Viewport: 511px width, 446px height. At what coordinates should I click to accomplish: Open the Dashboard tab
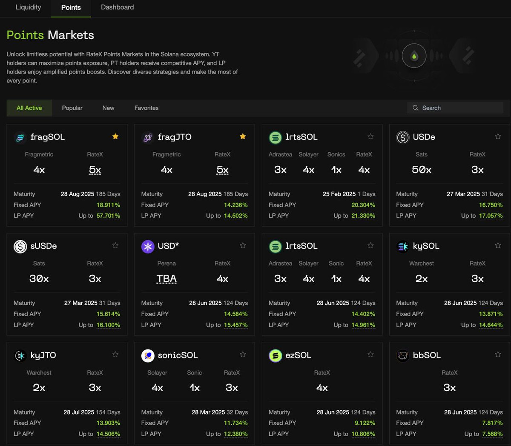click(117, 7)
